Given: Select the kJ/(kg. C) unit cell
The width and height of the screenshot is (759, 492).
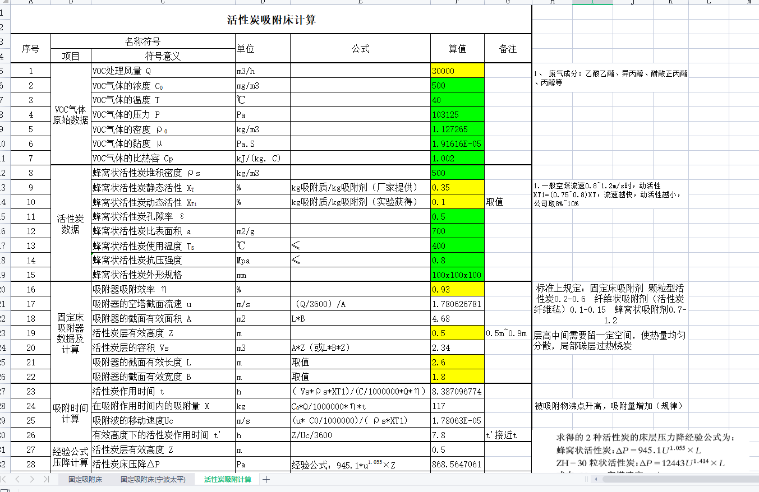Looking at the screenshot, I should pos(263,159).
